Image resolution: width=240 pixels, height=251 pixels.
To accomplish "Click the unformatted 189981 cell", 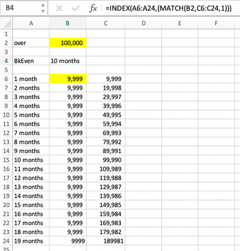I will 106,241.
